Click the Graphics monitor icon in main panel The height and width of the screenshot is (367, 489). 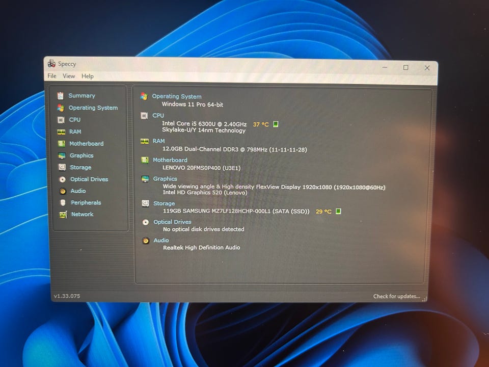[145, 179]
